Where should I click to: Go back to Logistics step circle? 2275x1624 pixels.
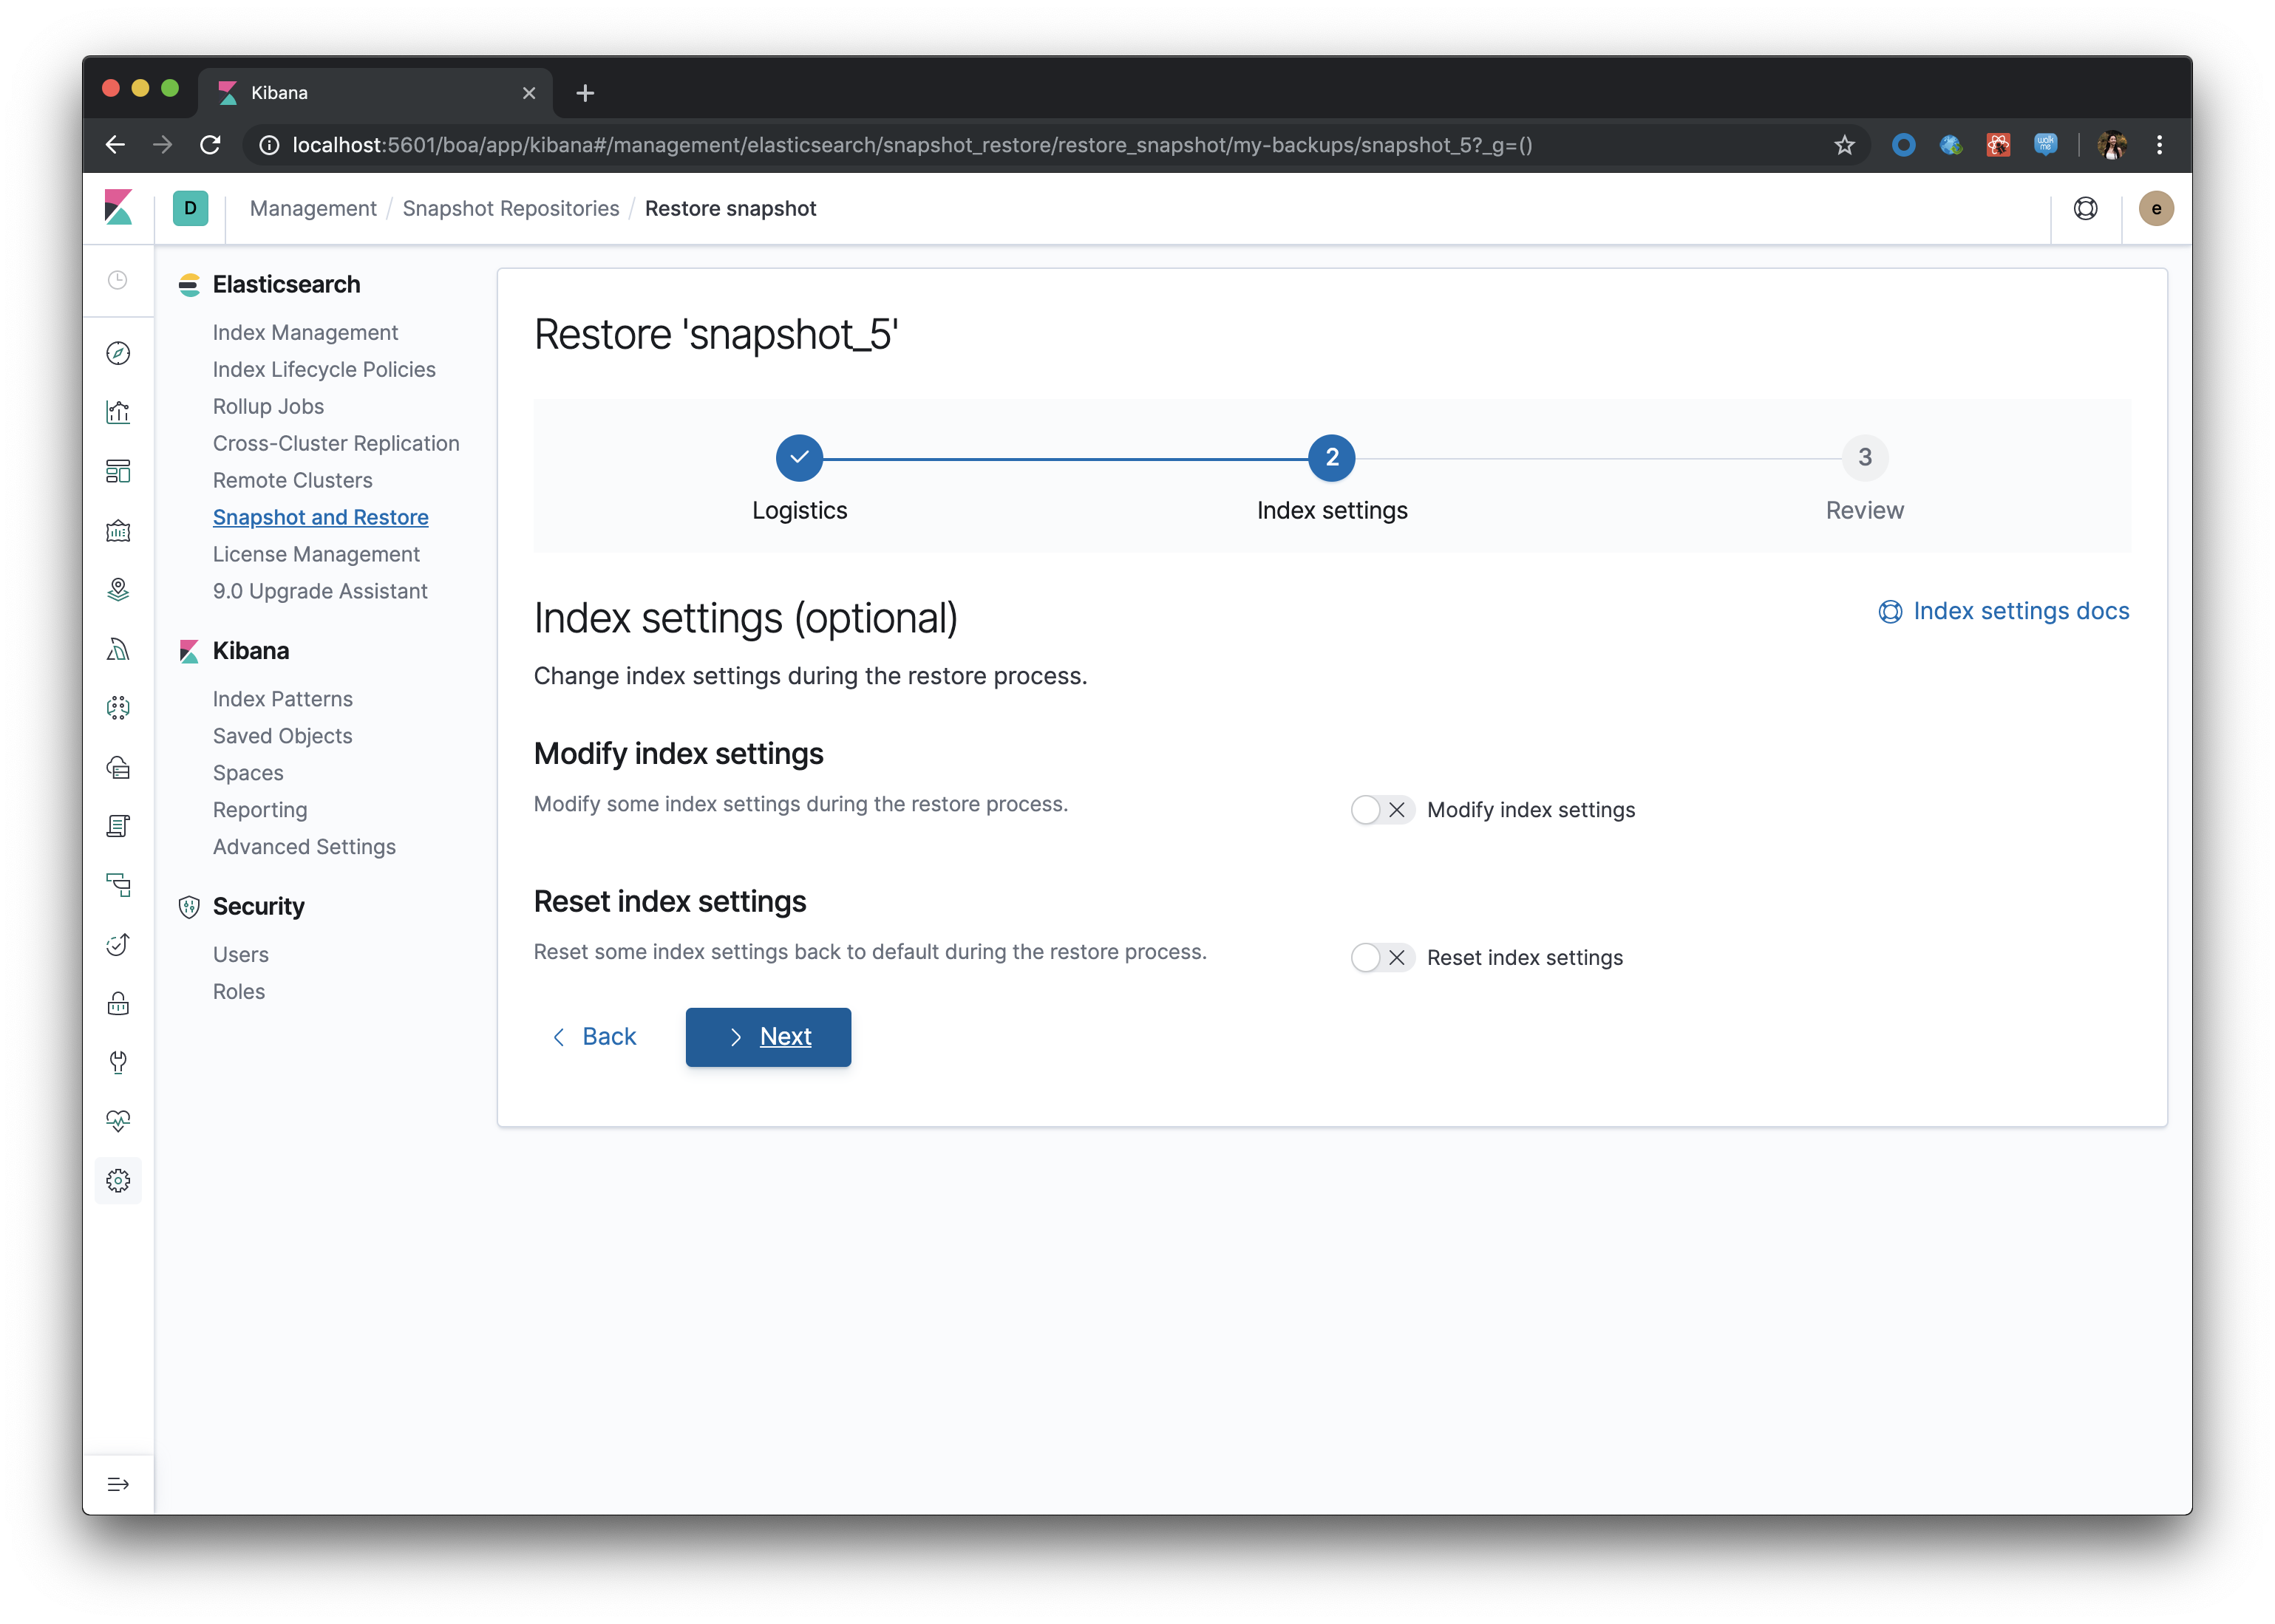(x=799, y=458)
